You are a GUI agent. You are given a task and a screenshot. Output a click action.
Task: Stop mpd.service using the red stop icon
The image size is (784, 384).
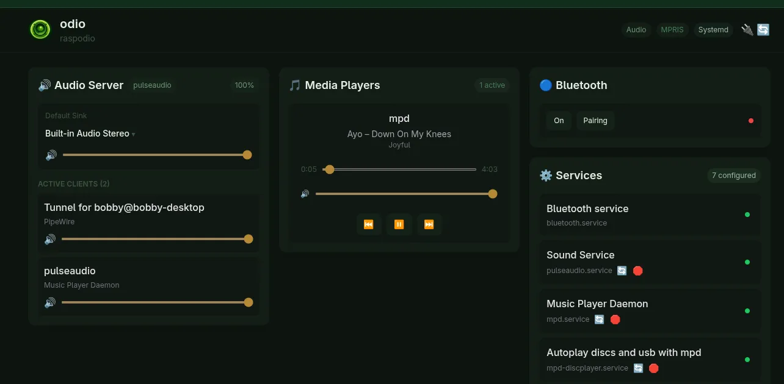pyautogui.click(x=615, y=319)
